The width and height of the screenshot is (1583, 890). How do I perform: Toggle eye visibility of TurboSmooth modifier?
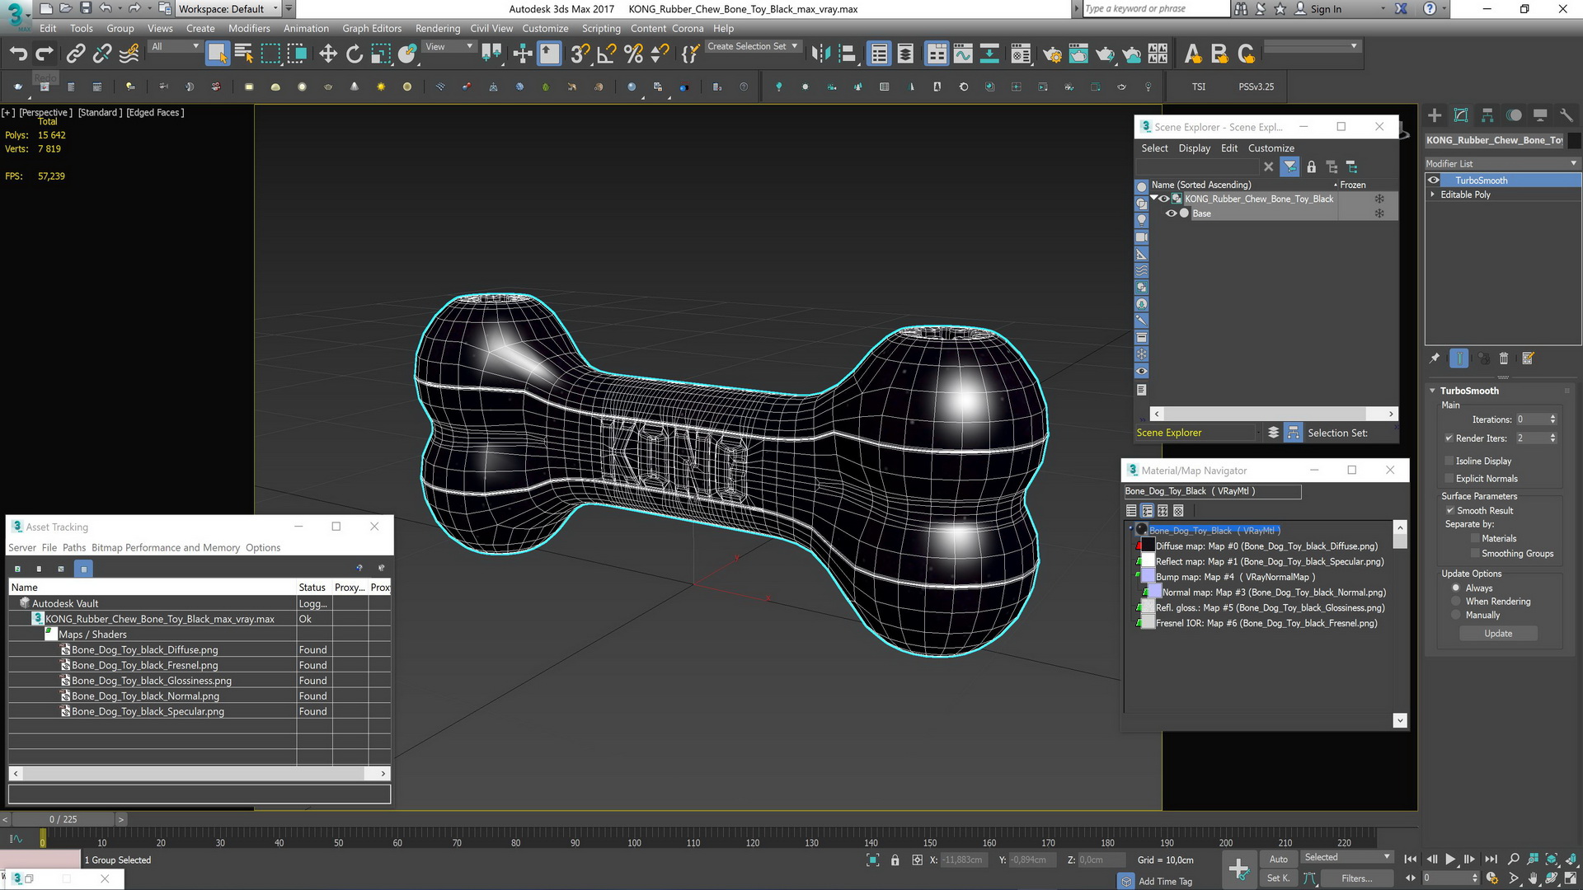[x=1434, y=180]
